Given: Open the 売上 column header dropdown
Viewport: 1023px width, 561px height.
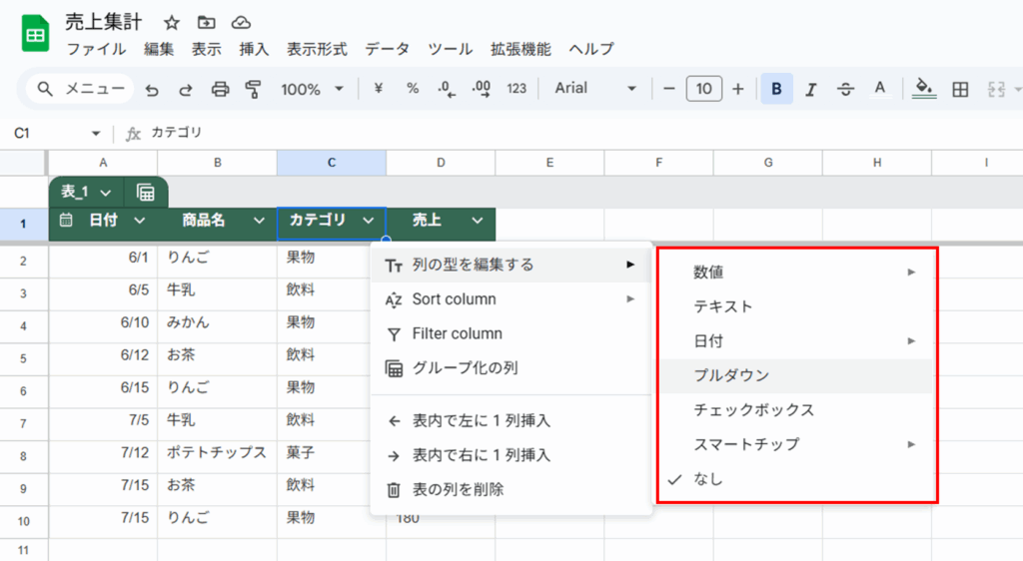Looking at the screenshot, I should tap(478, 221).
